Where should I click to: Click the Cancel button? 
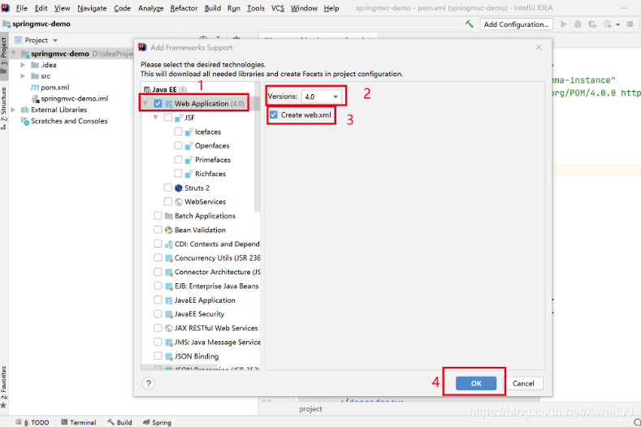(523, 383)
